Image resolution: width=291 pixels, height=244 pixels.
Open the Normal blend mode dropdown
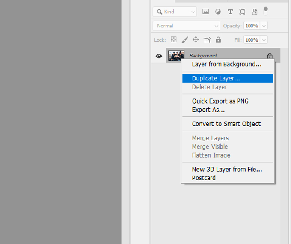click(187, 26)
